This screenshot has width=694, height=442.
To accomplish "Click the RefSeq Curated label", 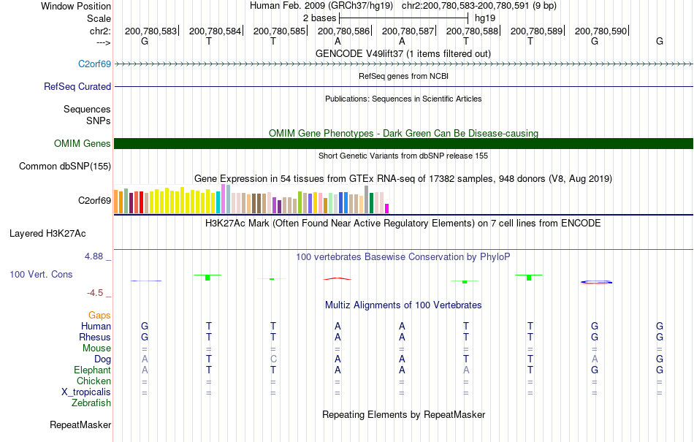I will pyautogui.click(x=77, y=86).
